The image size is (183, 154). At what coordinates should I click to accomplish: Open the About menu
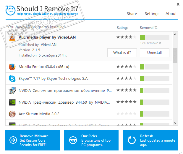point(171,14)
